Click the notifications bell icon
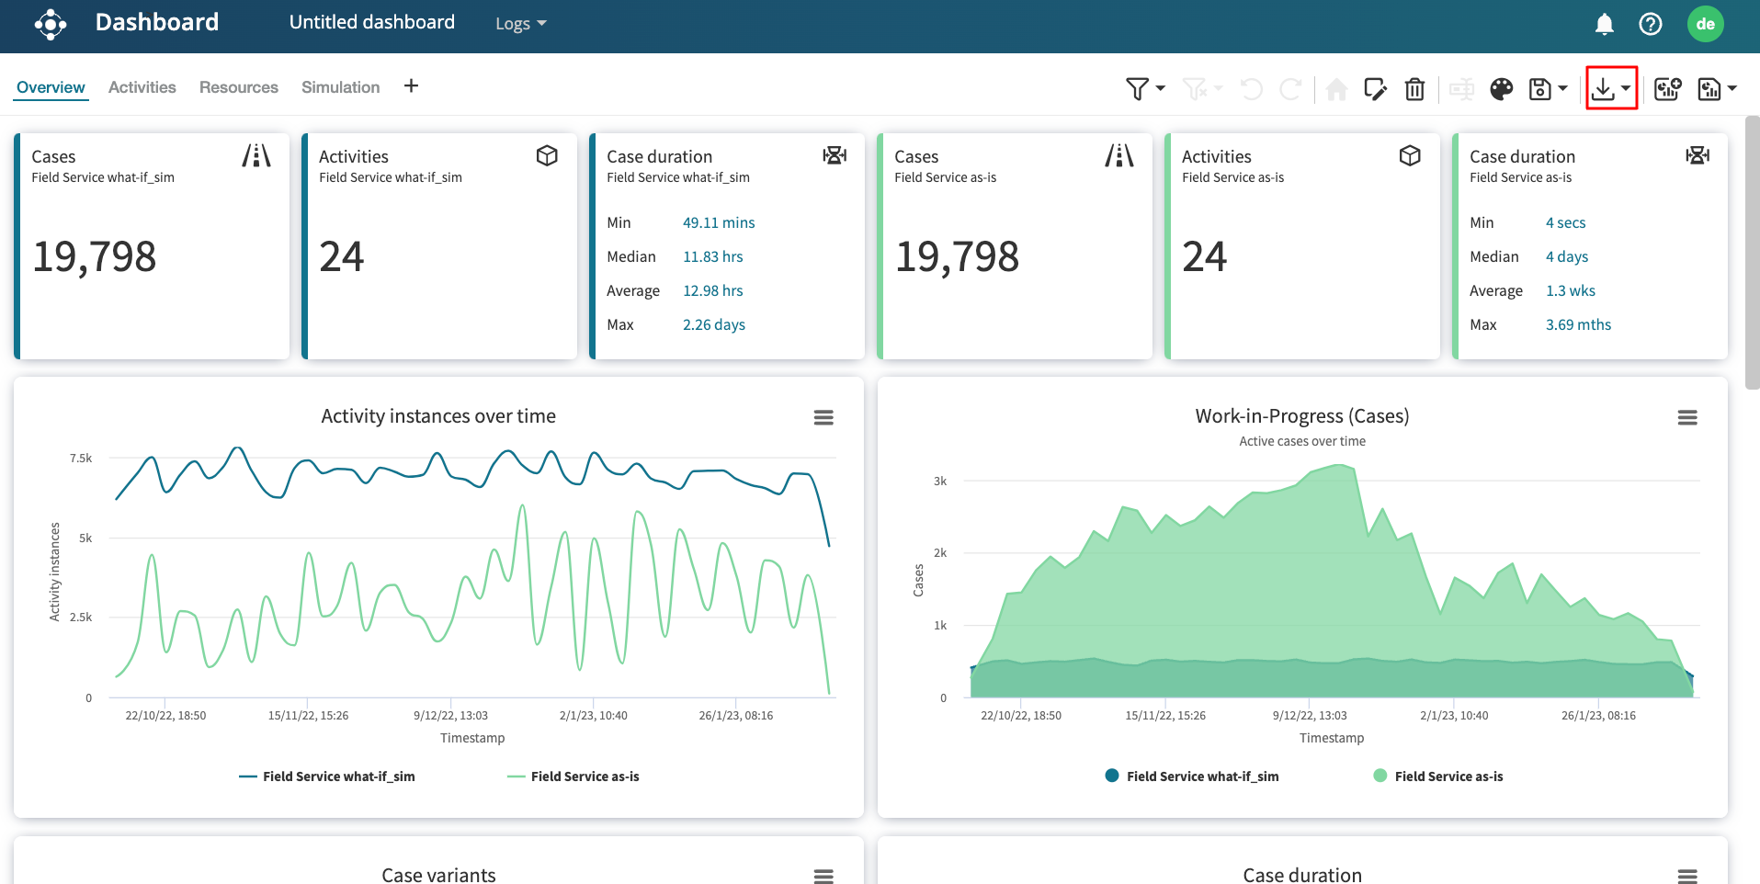Image resolution: width=1760 pixels, height=884 pixels. click(x=1604, y=24)
